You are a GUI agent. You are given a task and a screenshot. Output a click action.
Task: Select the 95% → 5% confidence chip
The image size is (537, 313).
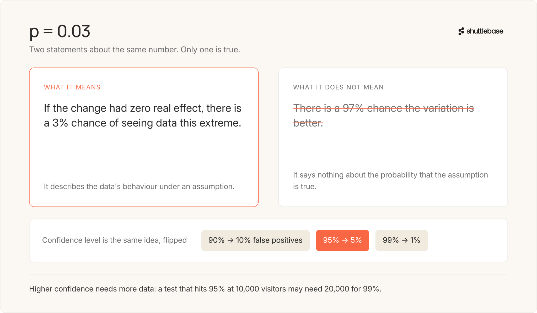(x=342, y=240)
